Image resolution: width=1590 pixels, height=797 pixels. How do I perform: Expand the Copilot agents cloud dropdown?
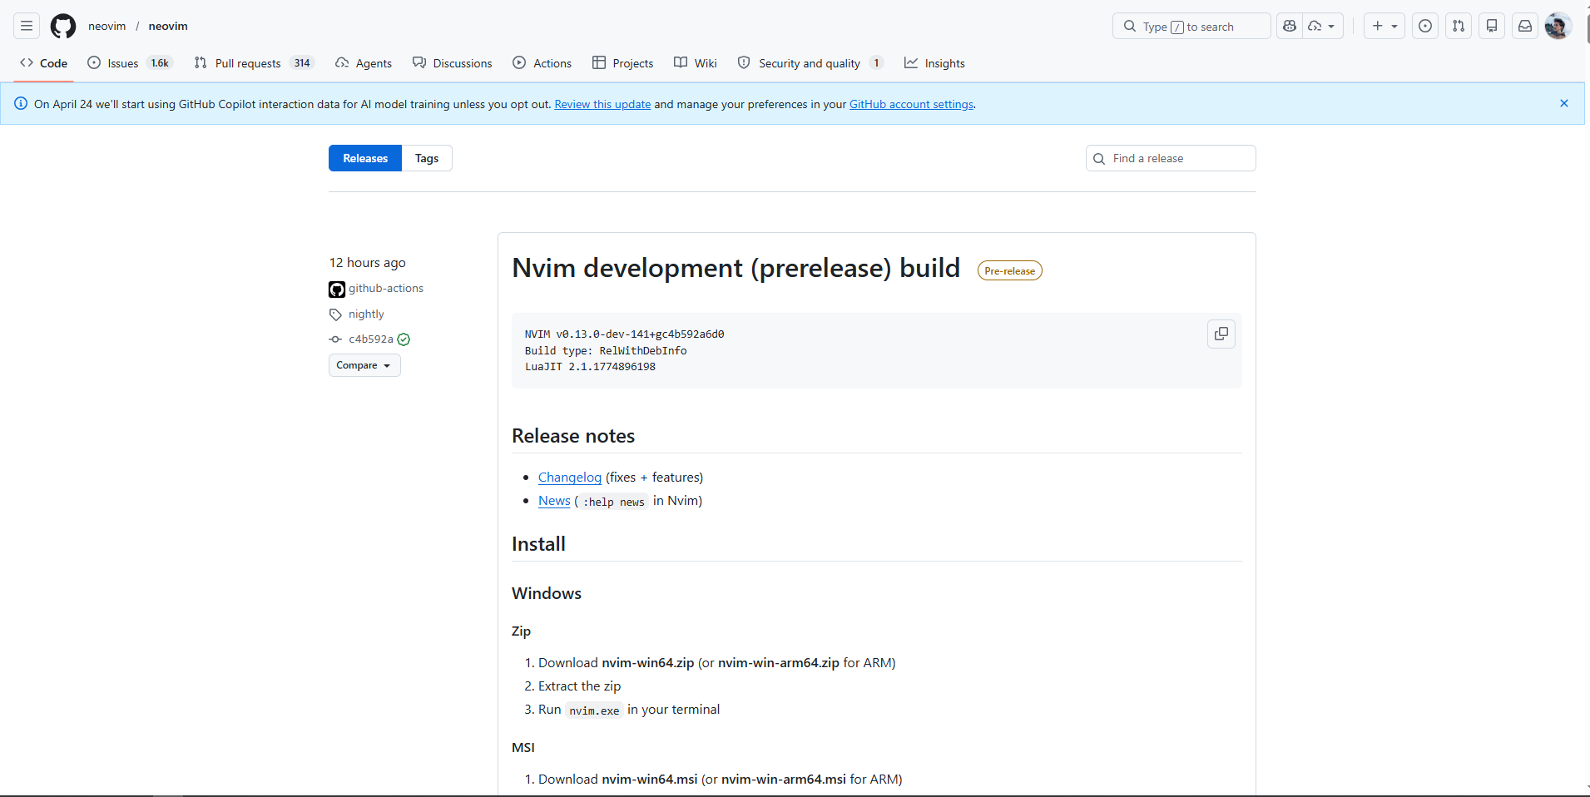[x=1322, y=26]
